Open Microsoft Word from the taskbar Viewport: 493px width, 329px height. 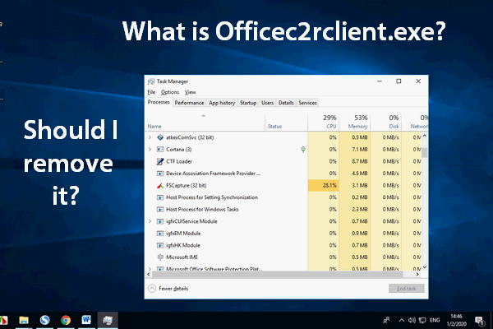[86, 320]
